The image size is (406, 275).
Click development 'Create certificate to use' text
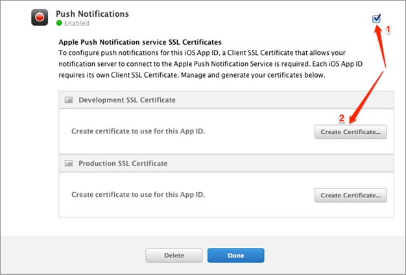point(138,131)
